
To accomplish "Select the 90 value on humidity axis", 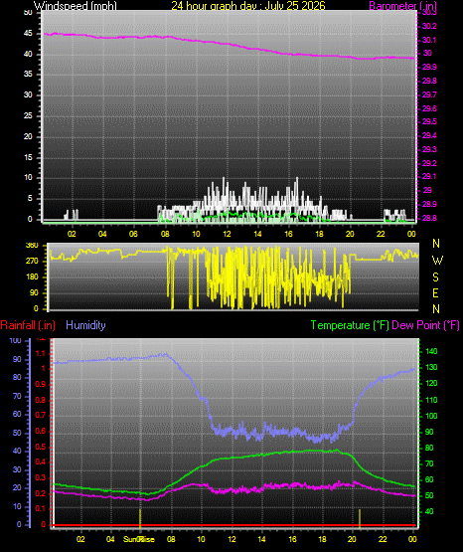I will (17, 359).
